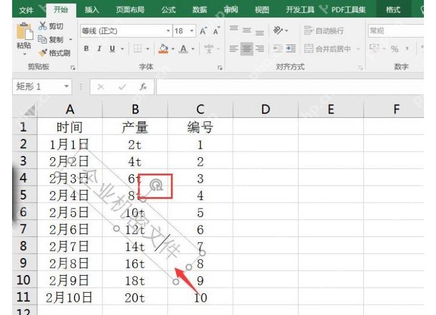Switch to the 插入 (Insert) tab
The height and width of the screenshot is (315, 436).
[91, 10]
